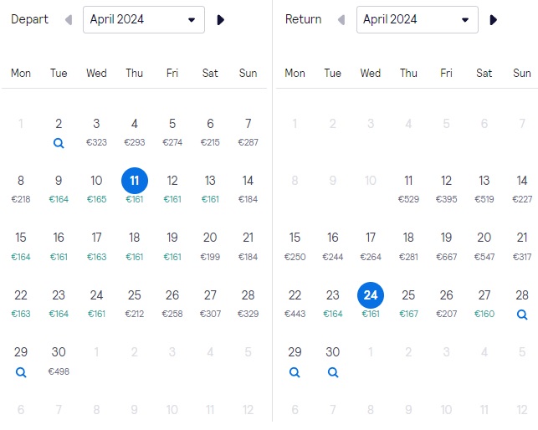Select depart date 6 priced €215
Image resolution: width=538 pixels, height=430 pixels.
coord(210,132)
